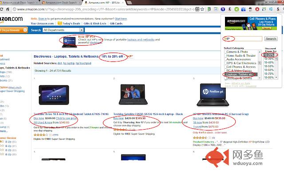Image resolution: width=284 pixels, height=177 pixels.
Task: Open Laptops, Tablets & Netbooks breadcrumb
Action: tap(76, 56)
